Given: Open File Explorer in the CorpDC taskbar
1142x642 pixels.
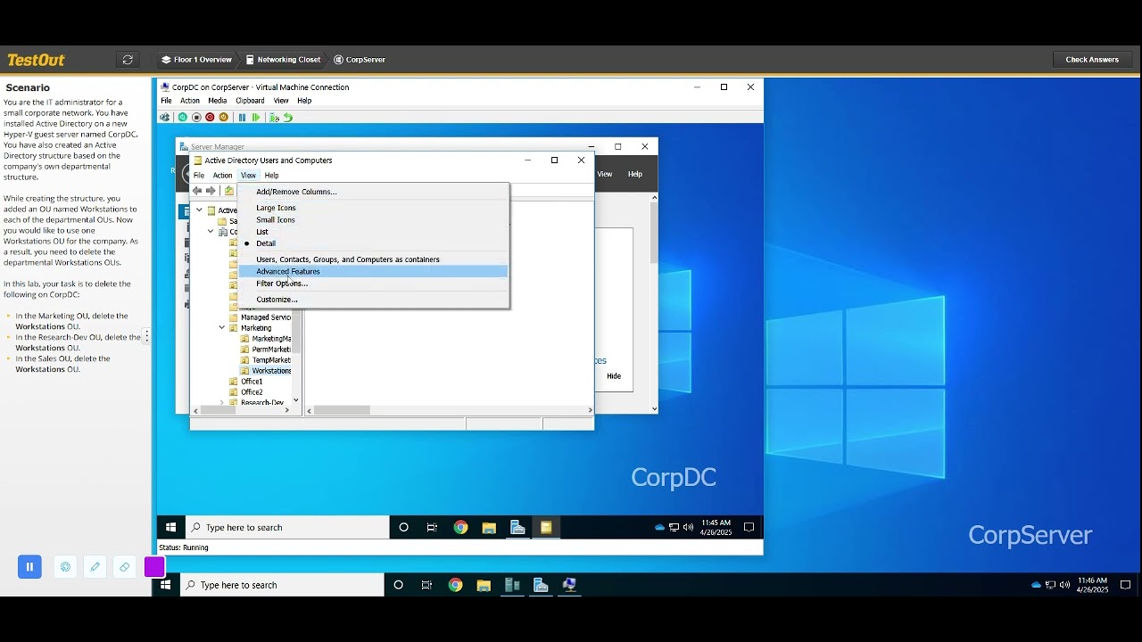Looking at the screenshot, I should click(489, 527).
